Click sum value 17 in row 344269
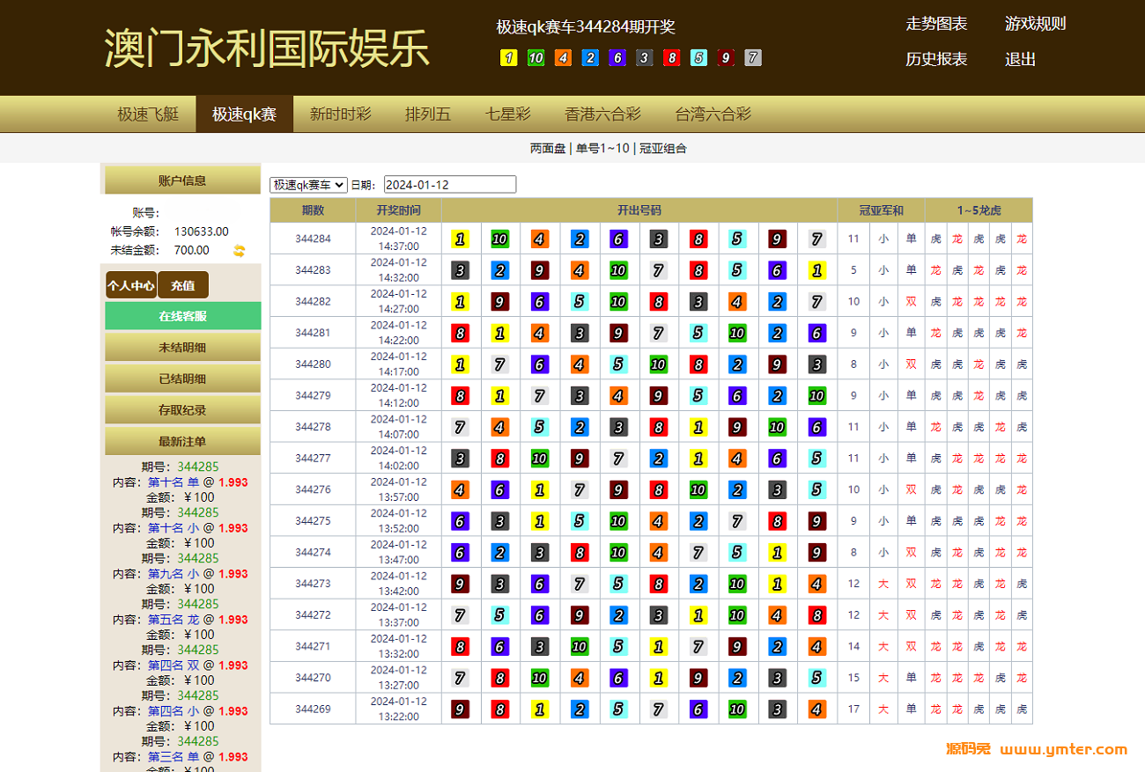This screenshot has height=772, width=1145. [853, 709]
